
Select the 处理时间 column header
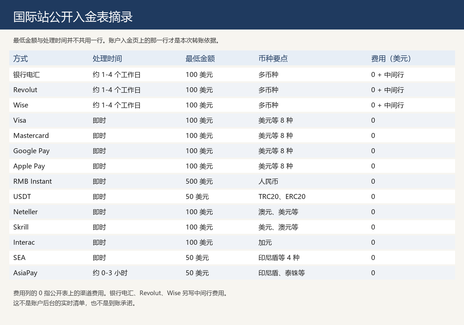pos(107,59)
